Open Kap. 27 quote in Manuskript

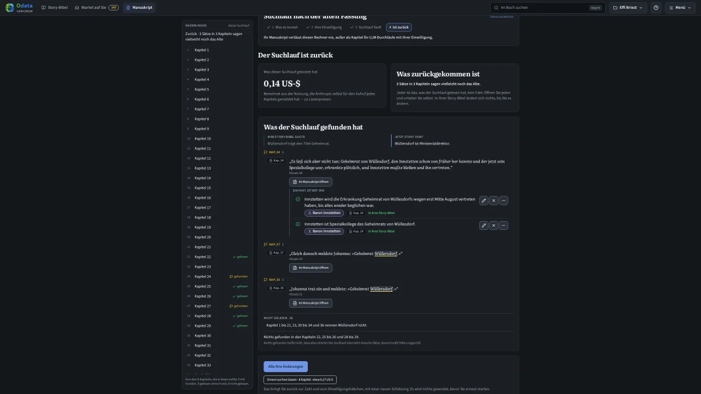pyautogui.click(x=311, y=268)
